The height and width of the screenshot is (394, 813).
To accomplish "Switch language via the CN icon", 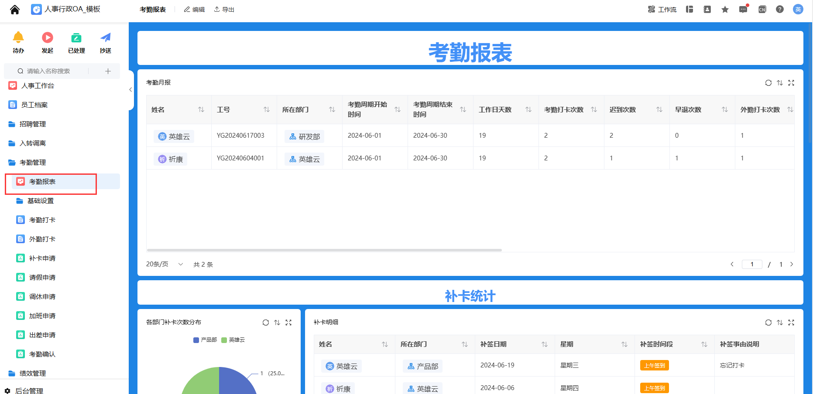I will point(762,9).
